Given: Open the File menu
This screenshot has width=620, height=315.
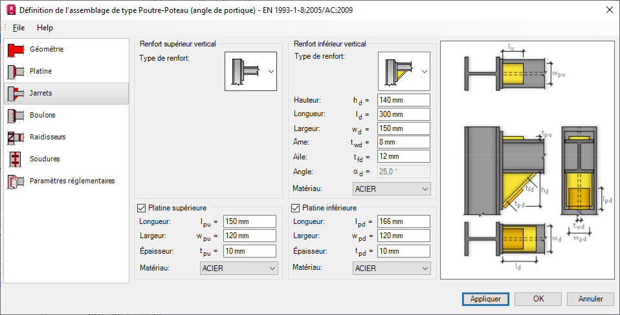Looking at the screenshot, I should point(19,28).
